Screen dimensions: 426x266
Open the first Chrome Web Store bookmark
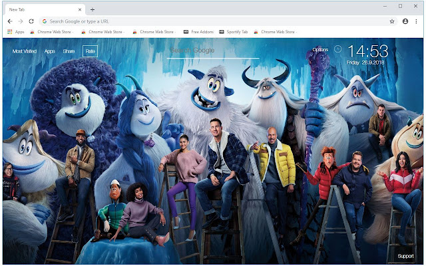(x=52, y=32)
